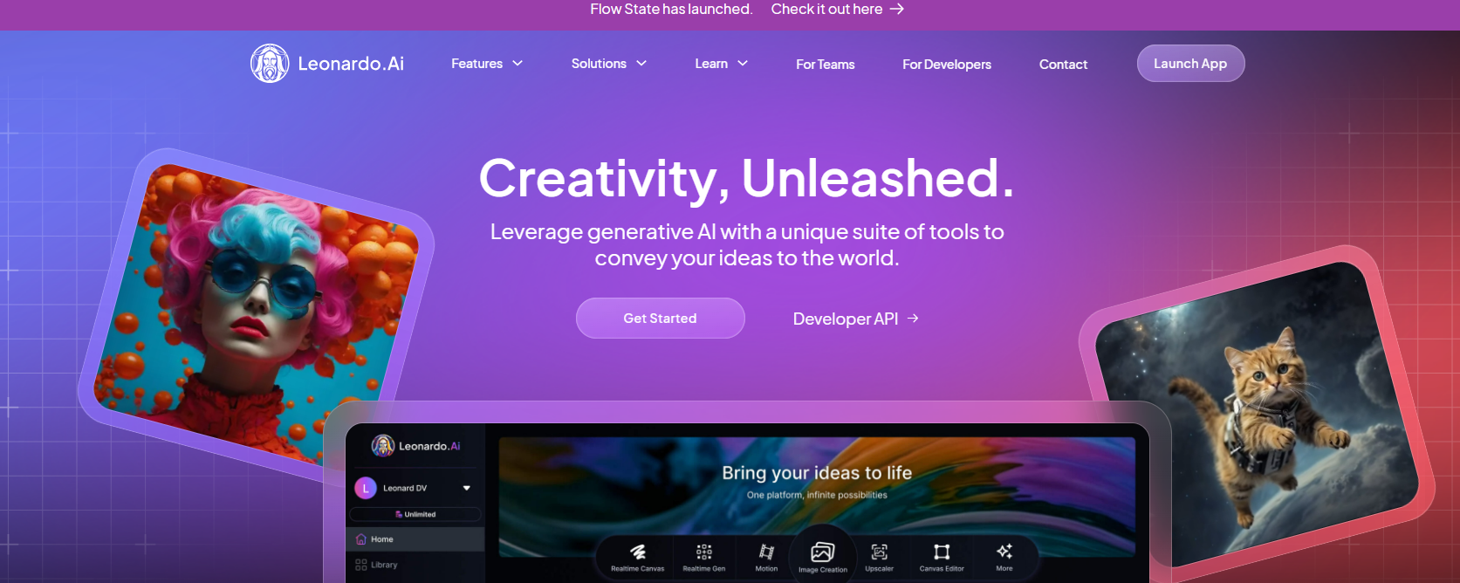Image resolution: width=1460 pixels, height=583 pixels.
Task: Open the Contact page
Action: [x=1063, y=65]
